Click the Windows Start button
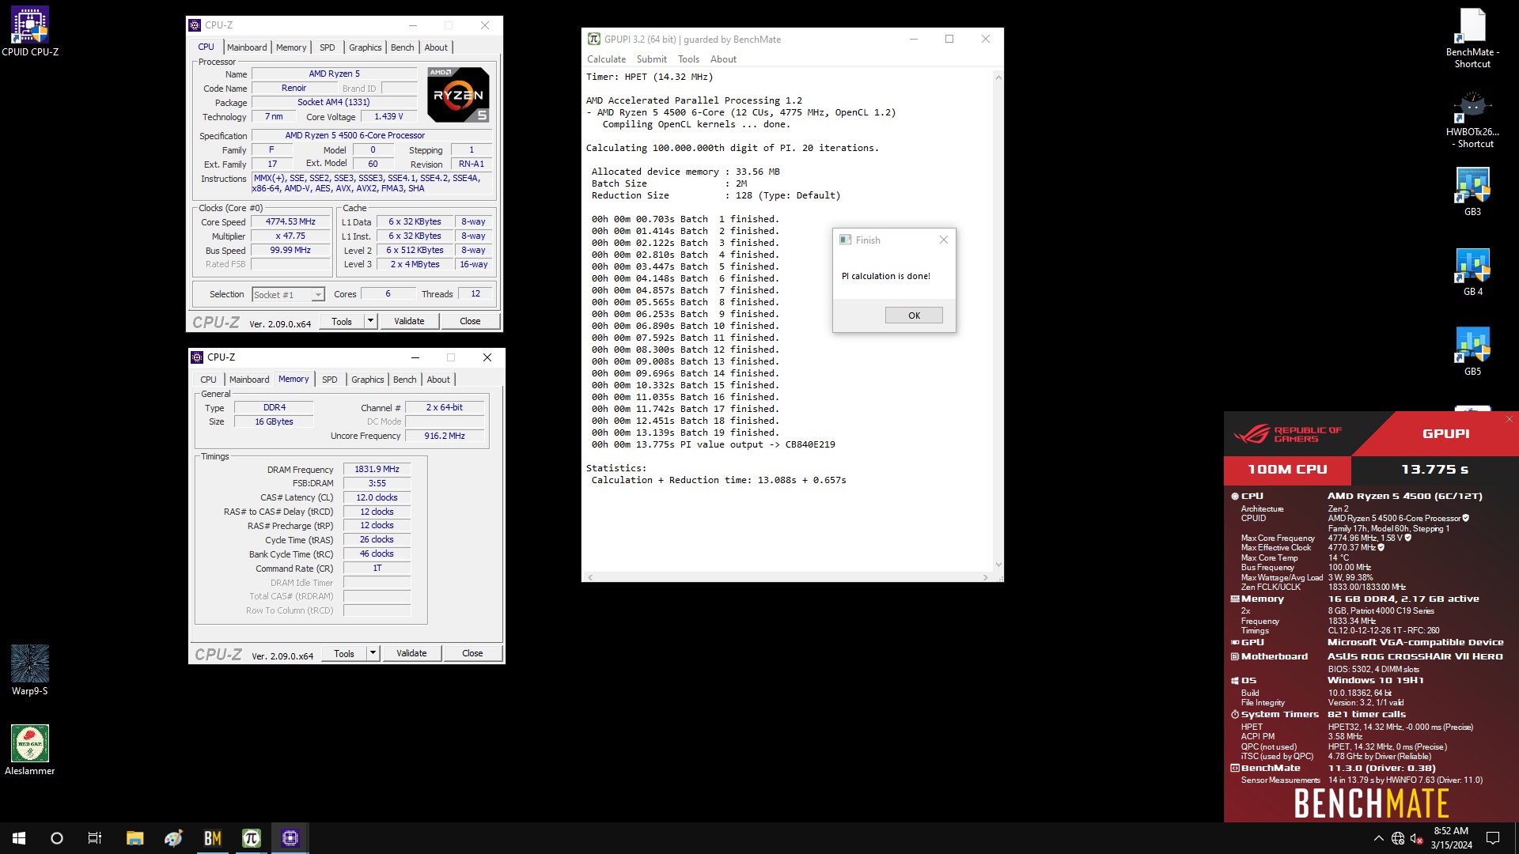1519x854 pixels. [19, 838]
